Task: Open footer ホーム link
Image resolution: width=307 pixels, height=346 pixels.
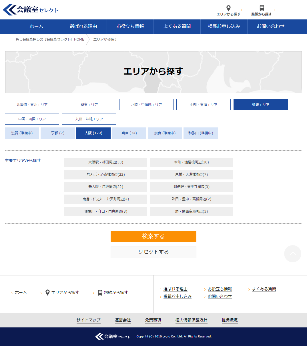Action: 21,293
